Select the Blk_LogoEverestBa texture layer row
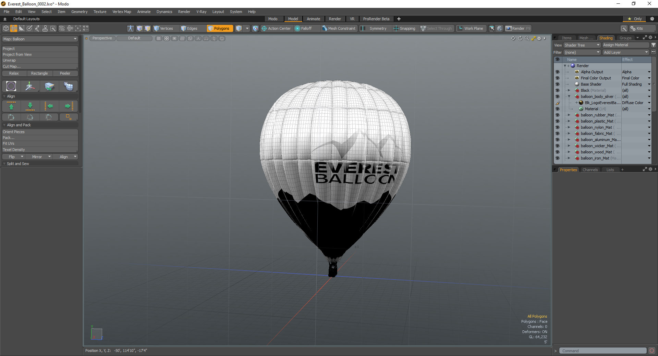The width and height of the screenshot is (658, 356). (602, 103)
